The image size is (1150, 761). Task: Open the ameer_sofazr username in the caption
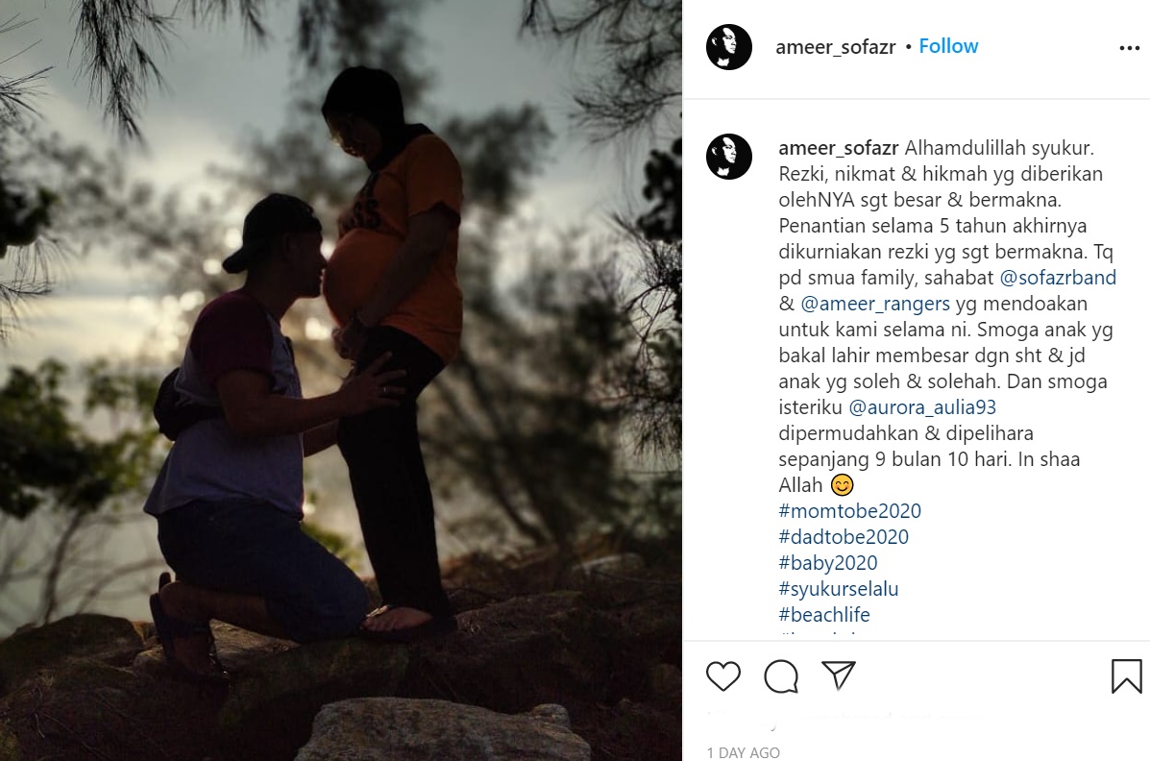click(x=839, y=148)
